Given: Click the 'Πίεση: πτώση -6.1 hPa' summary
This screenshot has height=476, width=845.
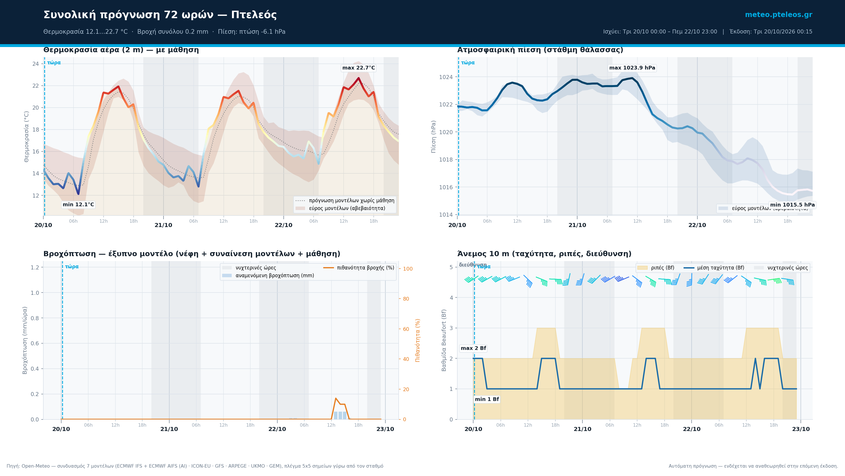Looking at the screenshot, I should [x=252, y=32].
